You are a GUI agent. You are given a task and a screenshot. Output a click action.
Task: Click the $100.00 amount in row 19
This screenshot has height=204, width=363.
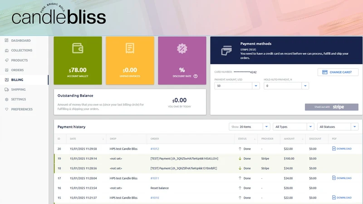pos(289,158)
